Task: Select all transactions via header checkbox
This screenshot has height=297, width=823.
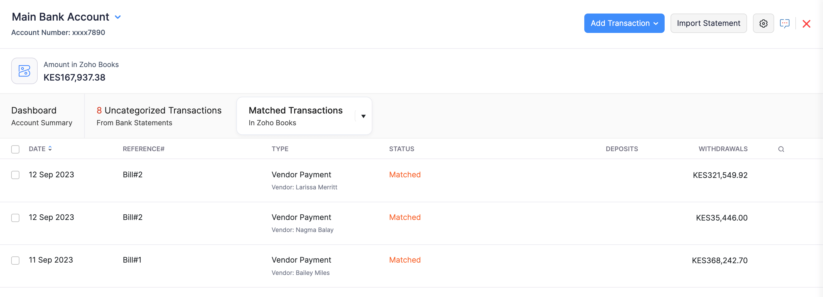Action: [x=15, y=149]
